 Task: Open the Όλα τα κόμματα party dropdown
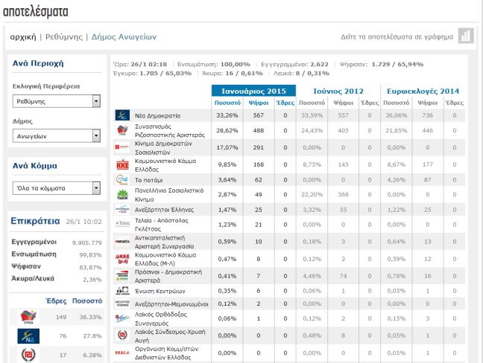pyautogui.click(x=56, y=188)
